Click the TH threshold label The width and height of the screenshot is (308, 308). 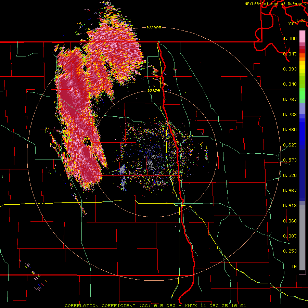point(294,266)
